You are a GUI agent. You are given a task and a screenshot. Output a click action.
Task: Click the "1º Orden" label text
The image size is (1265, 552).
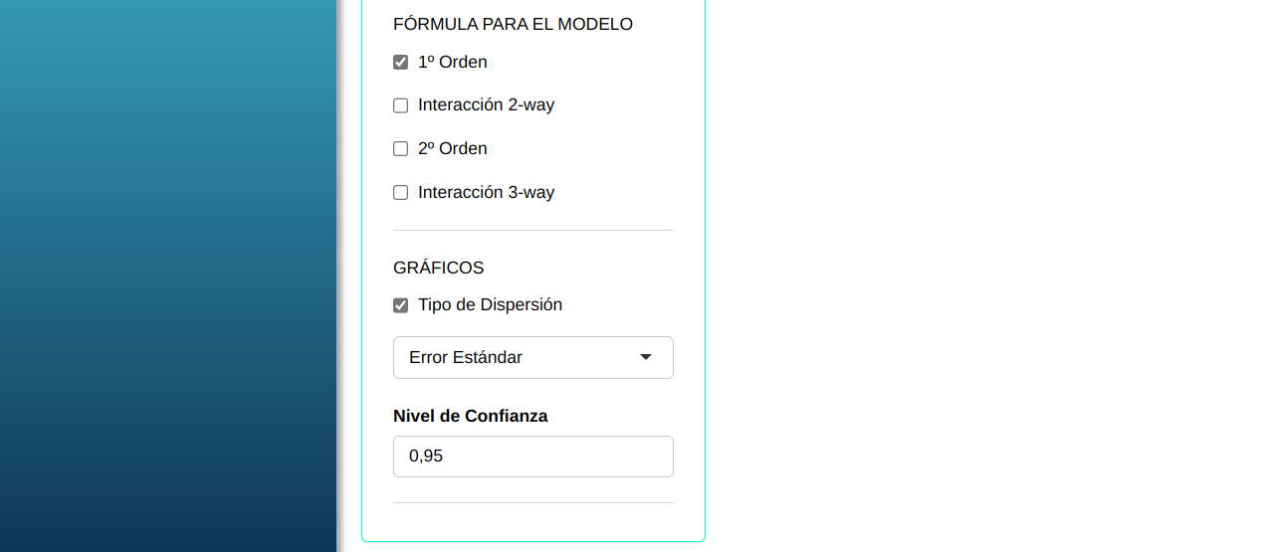tap(453, 62)
